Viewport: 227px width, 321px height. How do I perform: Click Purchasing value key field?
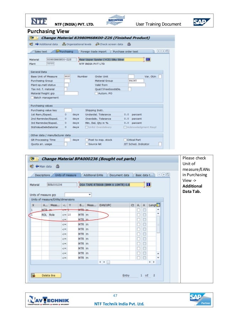68,110
